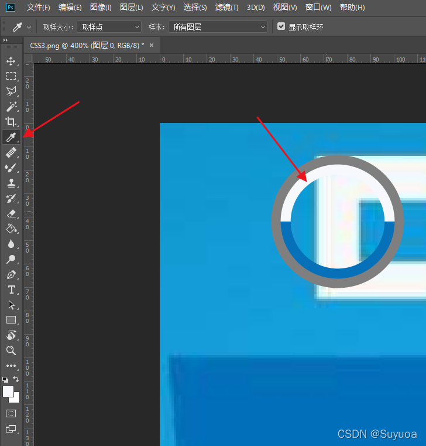Reset default foreground and background colors

pyautogui.click(x=5, y=380)
